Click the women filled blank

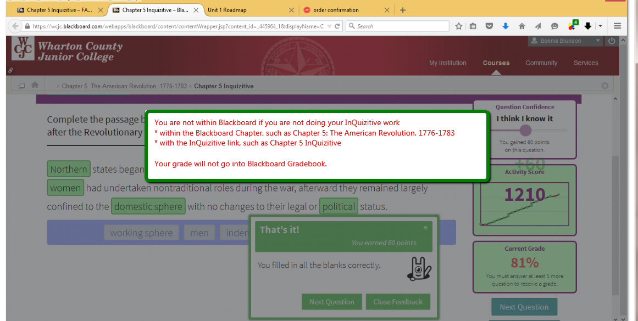[65, 188]
